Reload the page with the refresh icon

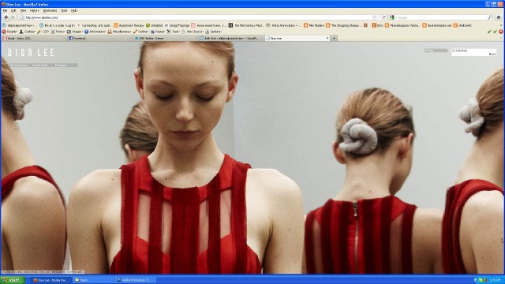384,17
